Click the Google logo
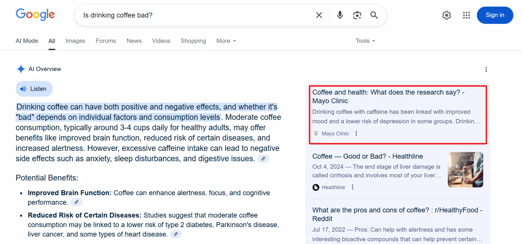The image size is (522, 244). [35, 15]
